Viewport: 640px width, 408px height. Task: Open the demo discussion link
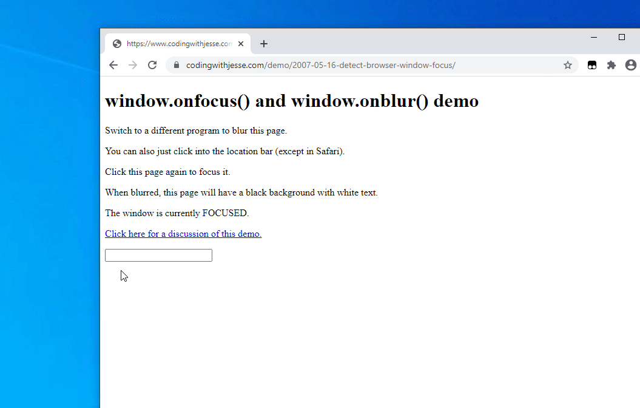point(183,234)
